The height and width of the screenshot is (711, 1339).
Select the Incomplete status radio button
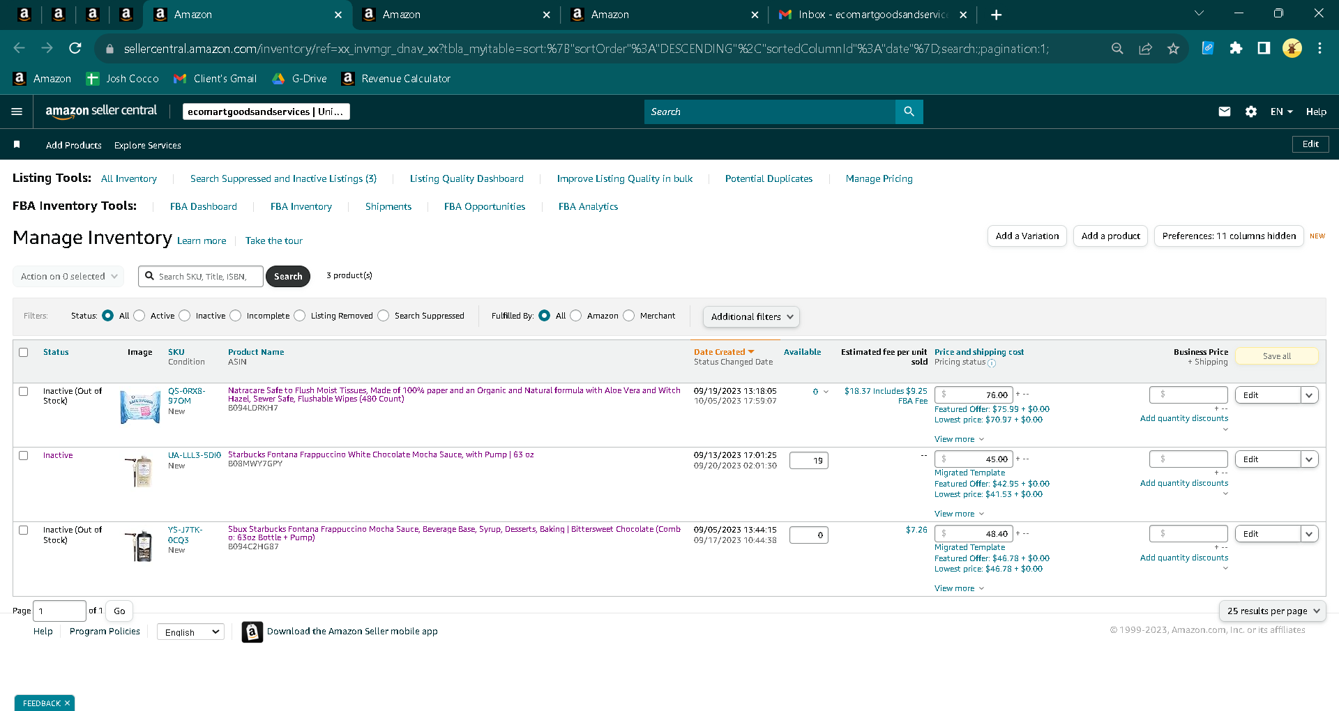click(x=236, y=316)
